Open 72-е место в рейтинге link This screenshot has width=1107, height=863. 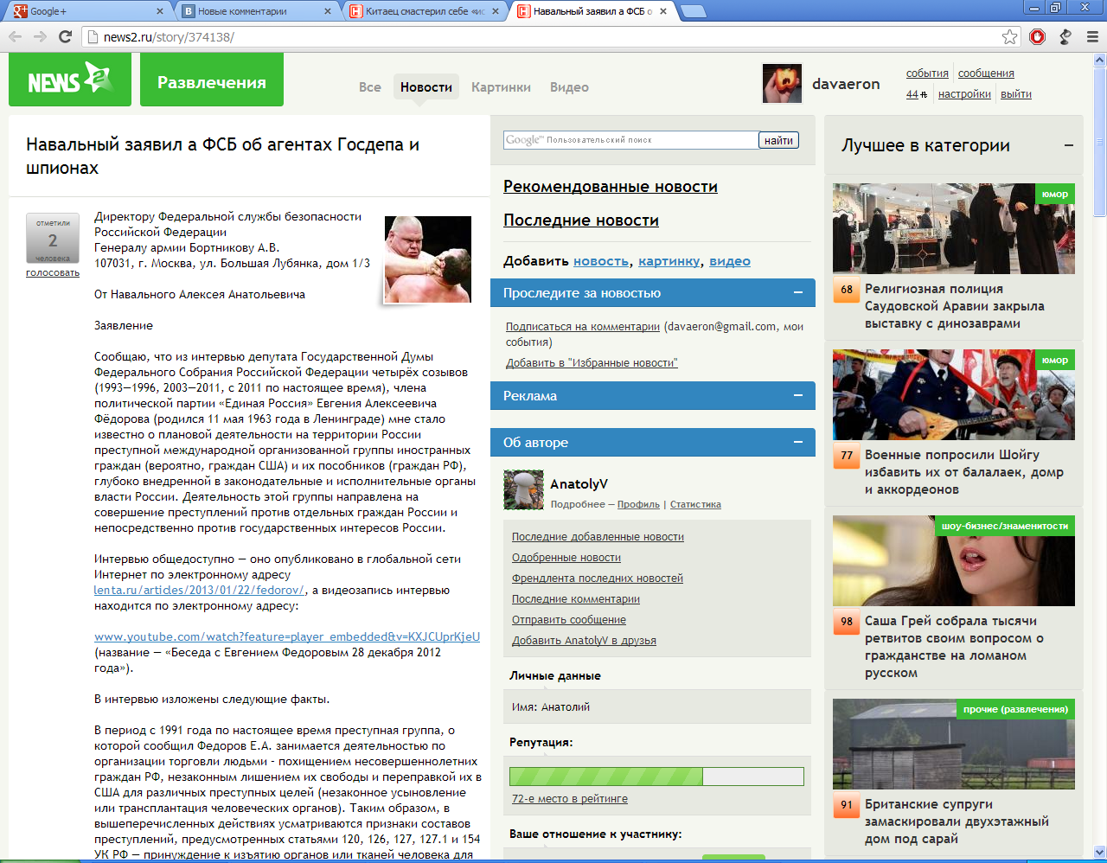click(570, 799)
